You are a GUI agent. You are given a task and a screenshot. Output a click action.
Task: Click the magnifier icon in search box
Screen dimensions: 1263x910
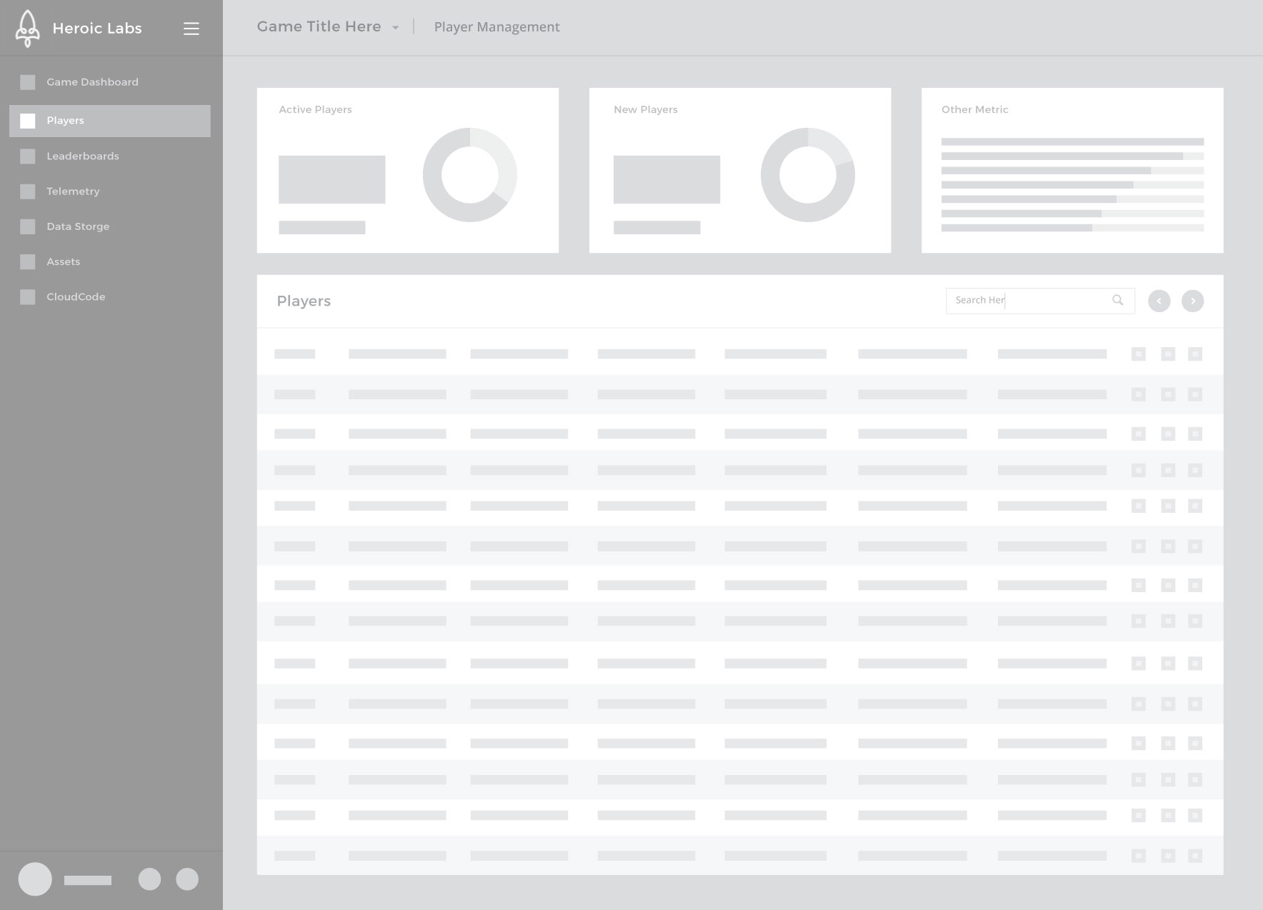(1117, 301)
